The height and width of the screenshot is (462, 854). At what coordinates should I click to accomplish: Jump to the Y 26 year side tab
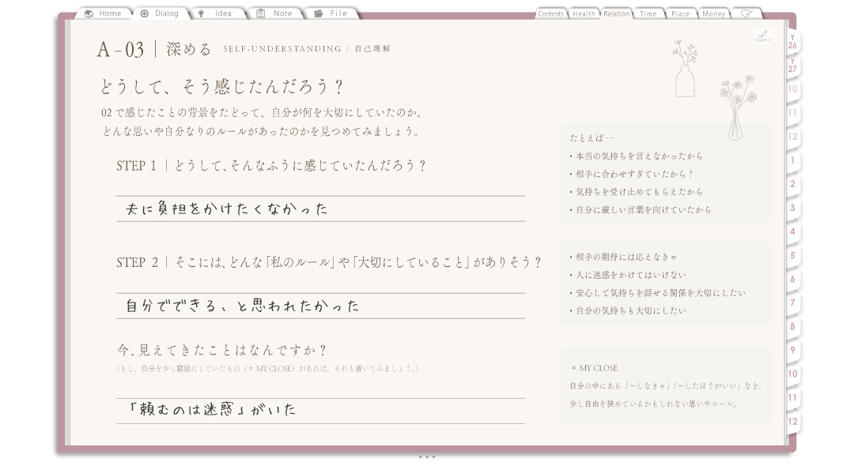click(x=792, y=43)
